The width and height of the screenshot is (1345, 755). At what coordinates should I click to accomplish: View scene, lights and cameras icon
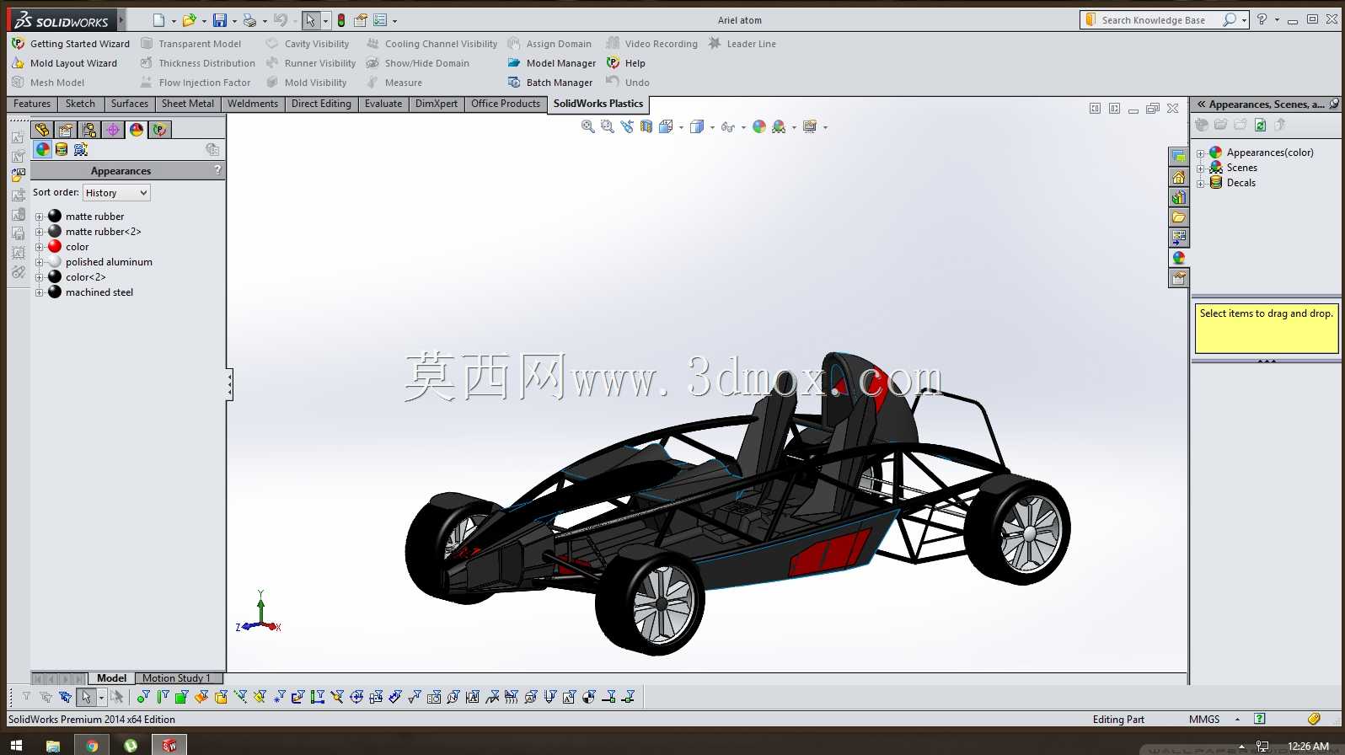coord(81,149)
